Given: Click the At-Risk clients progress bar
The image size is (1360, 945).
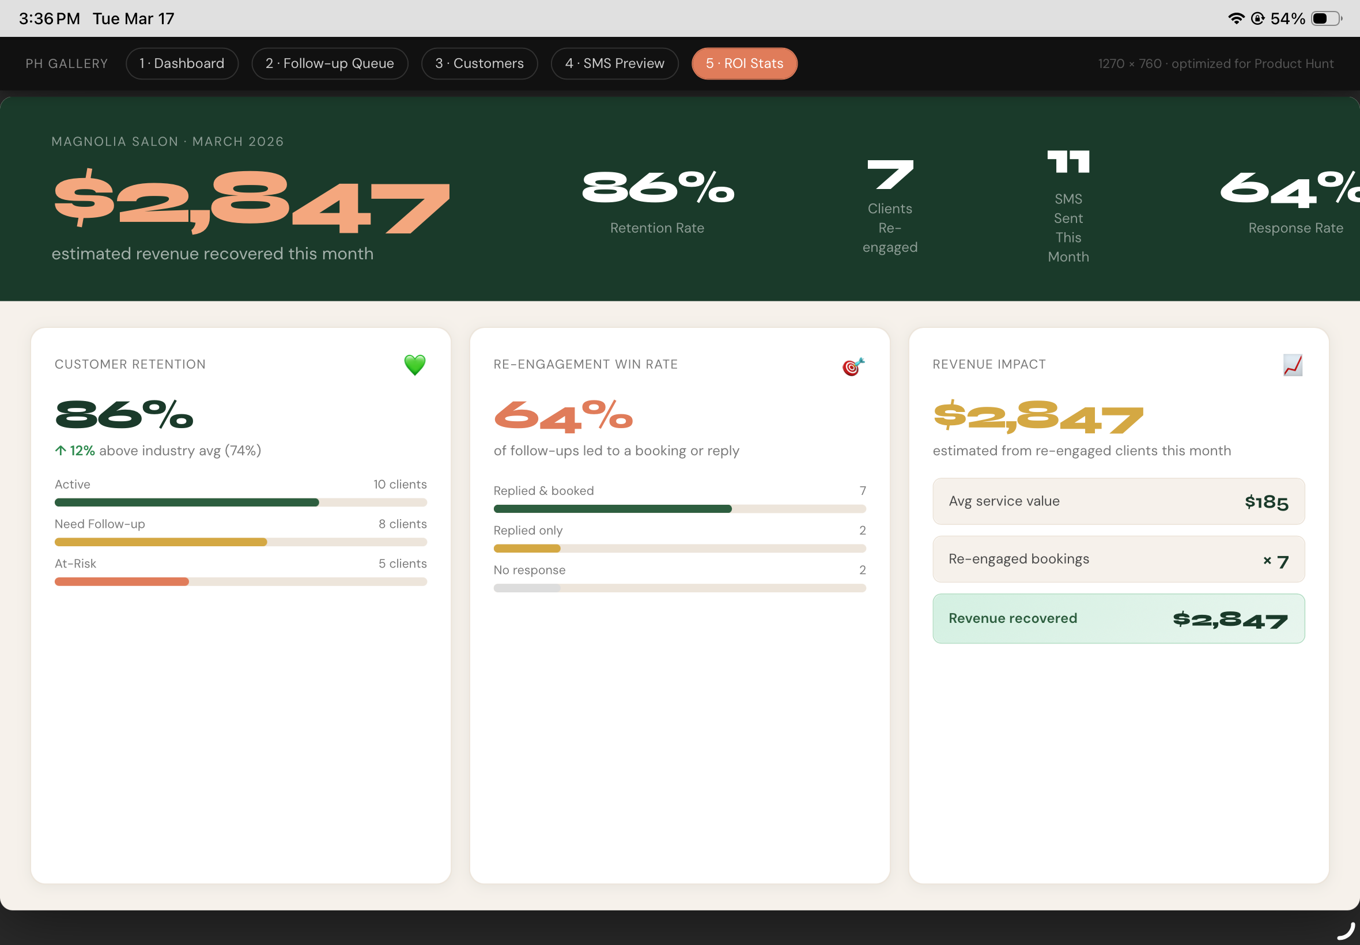Looking at the screenshot, I should coord(240,581).
